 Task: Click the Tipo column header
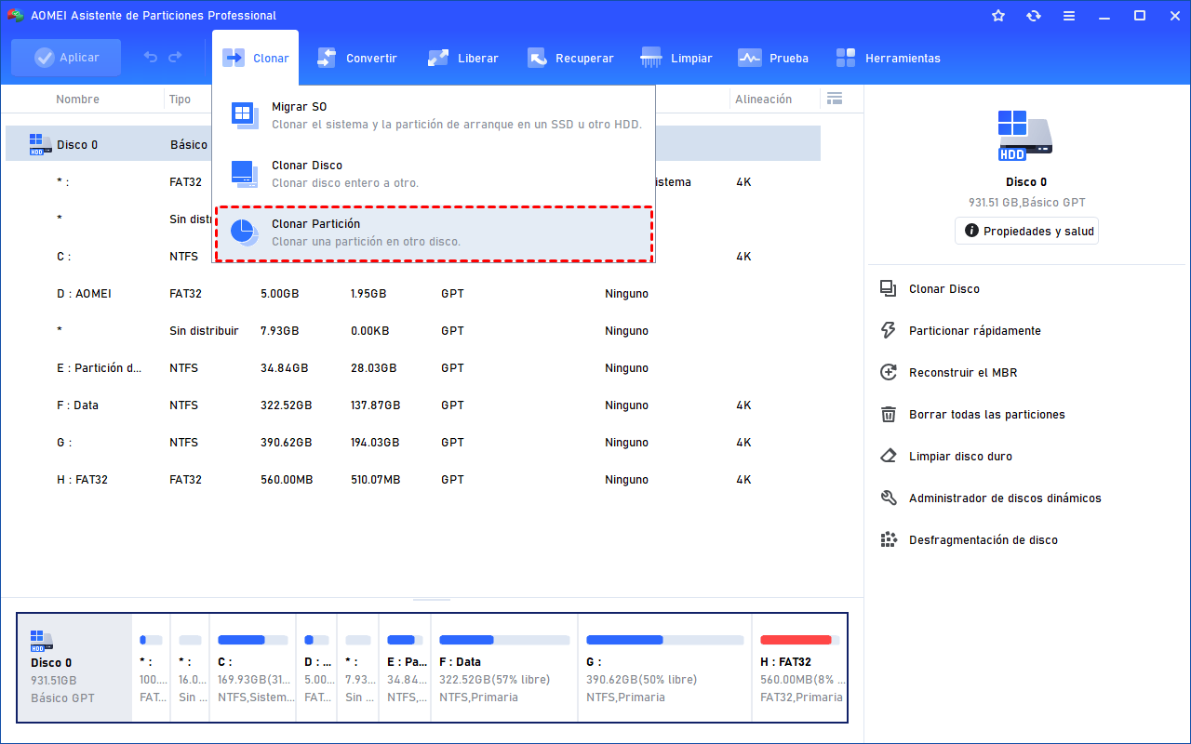coord(180,100)
